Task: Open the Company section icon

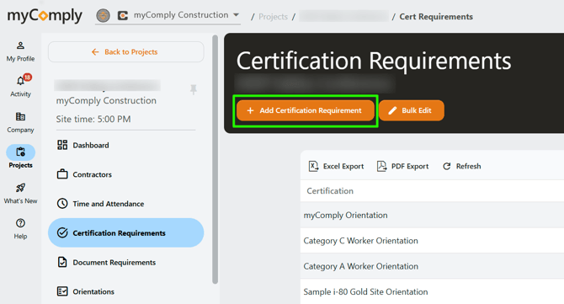Action: [x=20, y=116]
